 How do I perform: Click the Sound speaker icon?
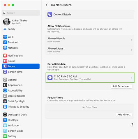[x=5, y=61]
